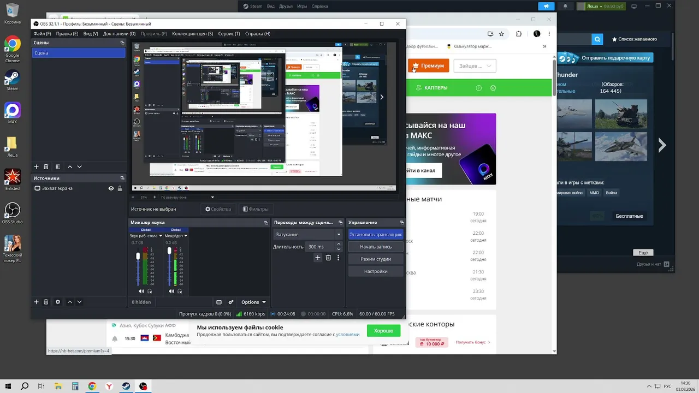The height and width of the screenshot is (393, 699).
Task: Open the settings gear in green КАППЕРЫ bar
Action: point(493,88)
